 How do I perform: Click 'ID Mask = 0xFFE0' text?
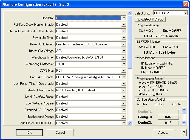pyautogui.click(x=153, y=68)
